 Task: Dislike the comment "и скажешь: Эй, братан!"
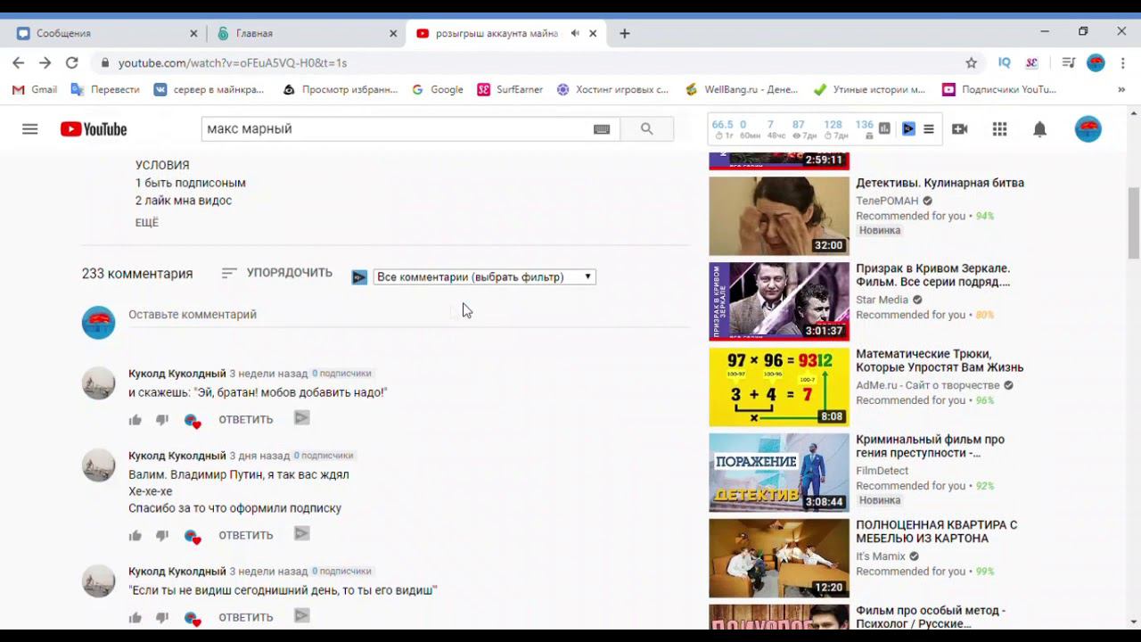click(x=162, y=420)
